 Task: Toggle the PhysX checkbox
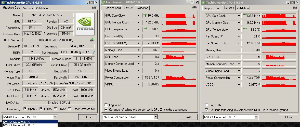click(55, 109)
